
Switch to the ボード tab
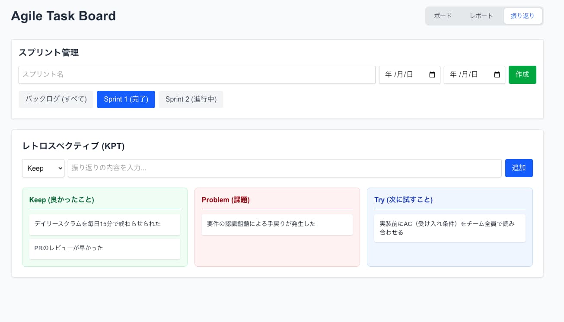pos(442,16)
